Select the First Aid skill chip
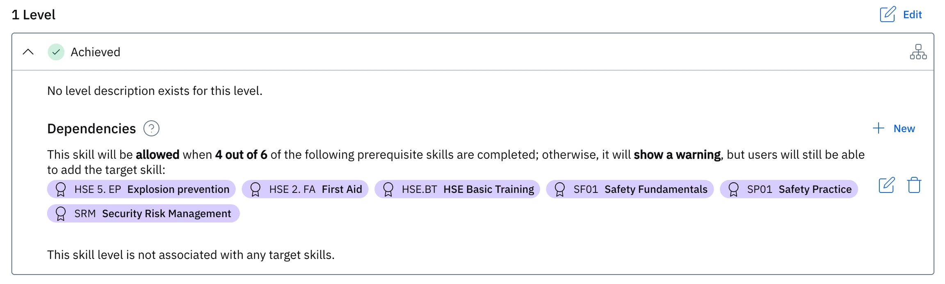 305,189
